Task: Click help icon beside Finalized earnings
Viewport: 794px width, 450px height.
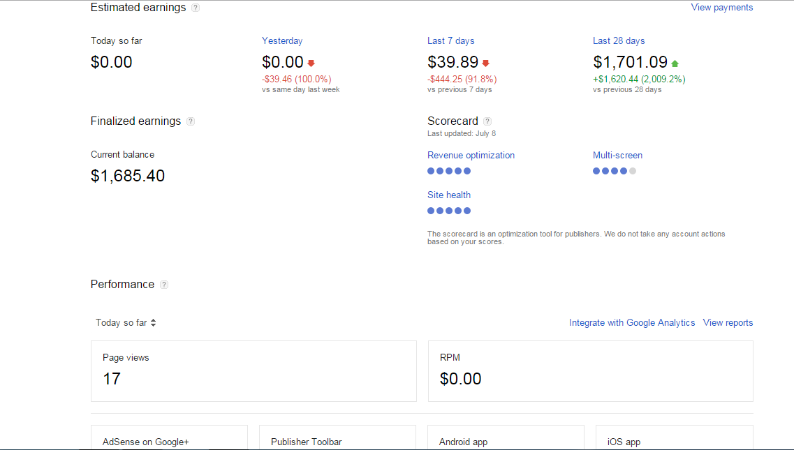Action: [191, 121]
